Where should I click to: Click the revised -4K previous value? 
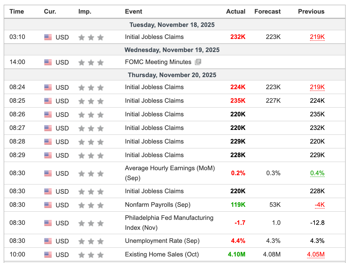pos(320,205)
